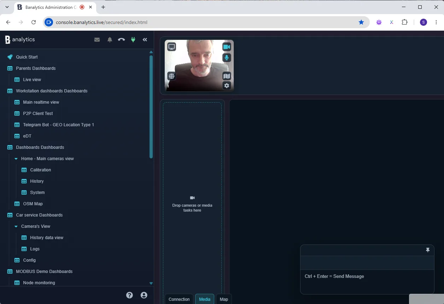Screen dimensions: 444x304
Task: Open notifications bell icon
Action: [110, 39]
